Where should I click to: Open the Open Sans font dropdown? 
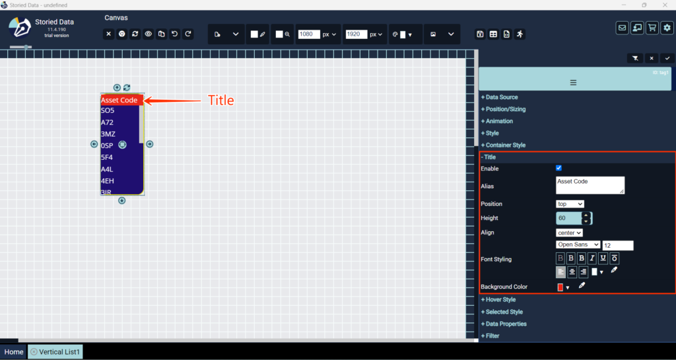(578, 244)
